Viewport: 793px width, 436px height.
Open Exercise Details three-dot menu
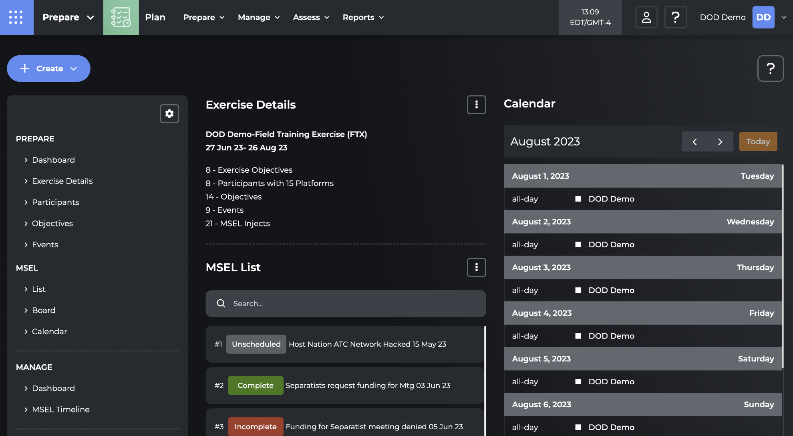[476, 105]
